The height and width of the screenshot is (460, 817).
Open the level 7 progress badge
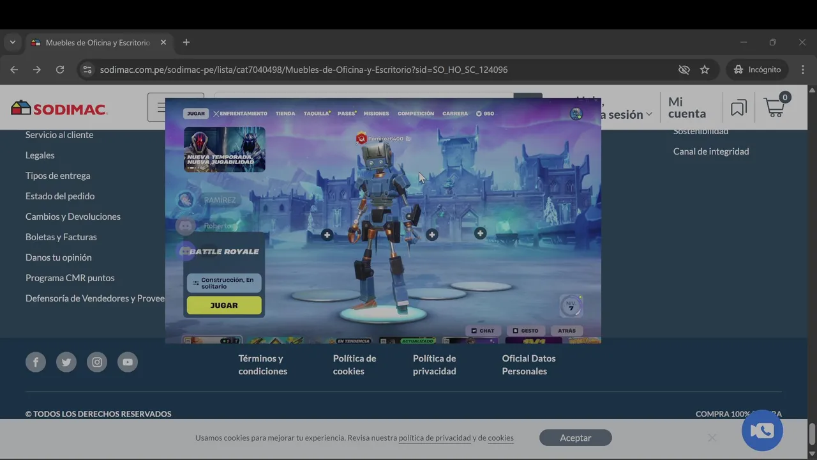[x=571, y=306]
